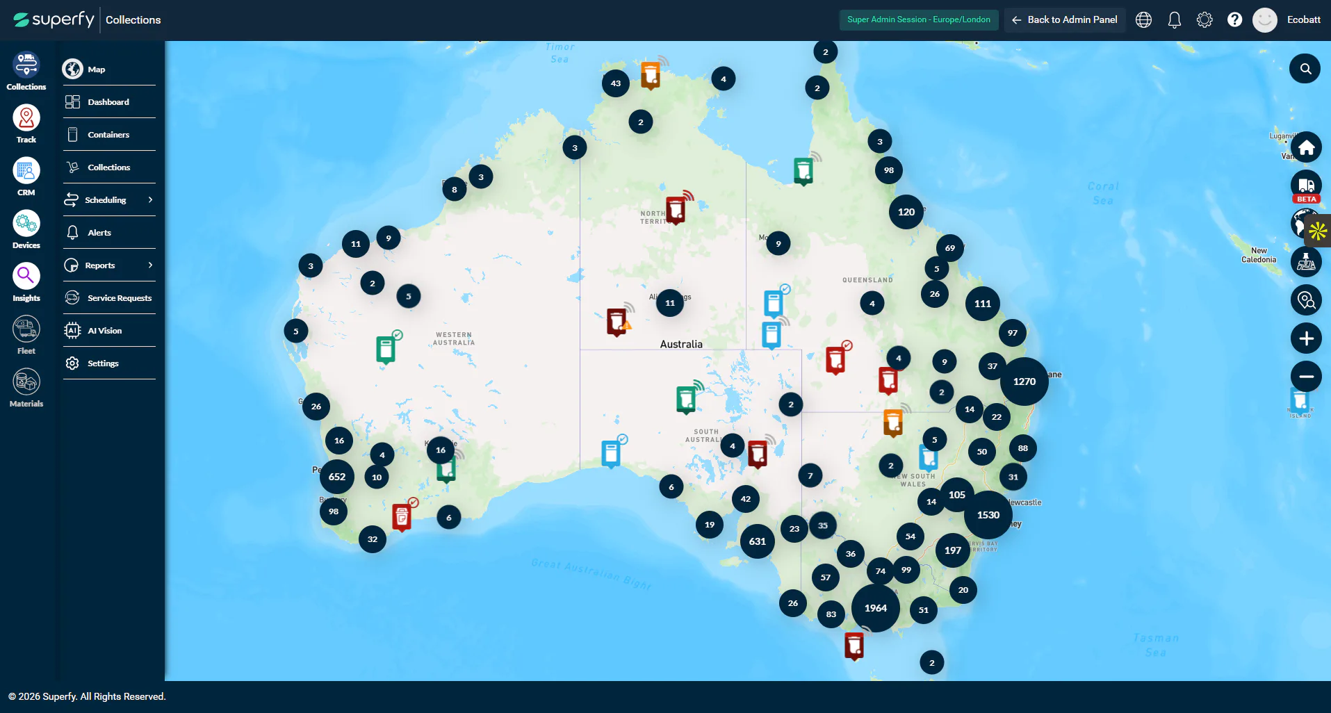Open the Devices module
1331x713 pixels.
coord(26,230)
